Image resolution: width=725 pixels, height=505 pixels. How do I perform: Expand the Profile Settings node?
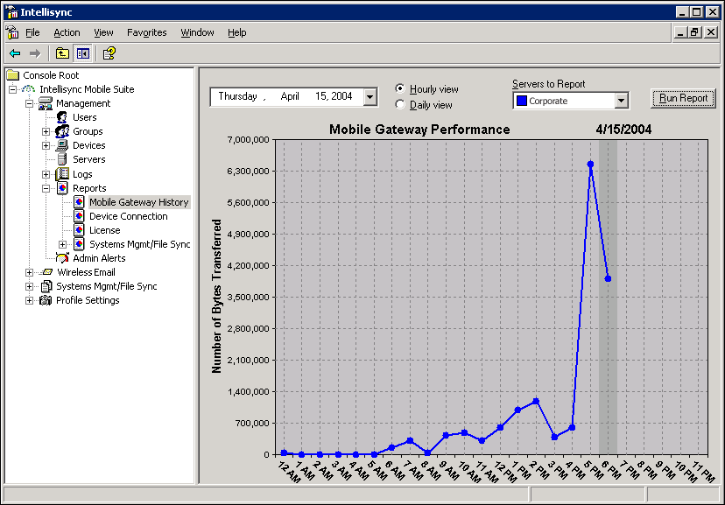click(x=29, y=300)
